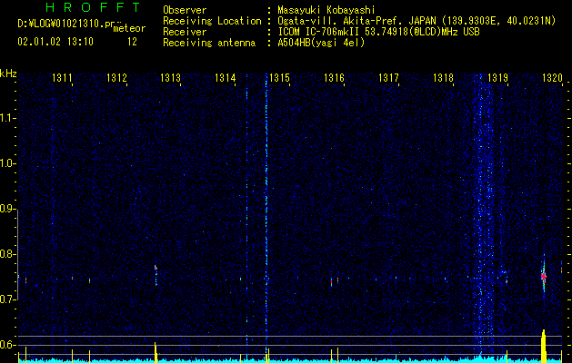Click the 1313 time axis marker
572x363 pixels.
[171, 77]
